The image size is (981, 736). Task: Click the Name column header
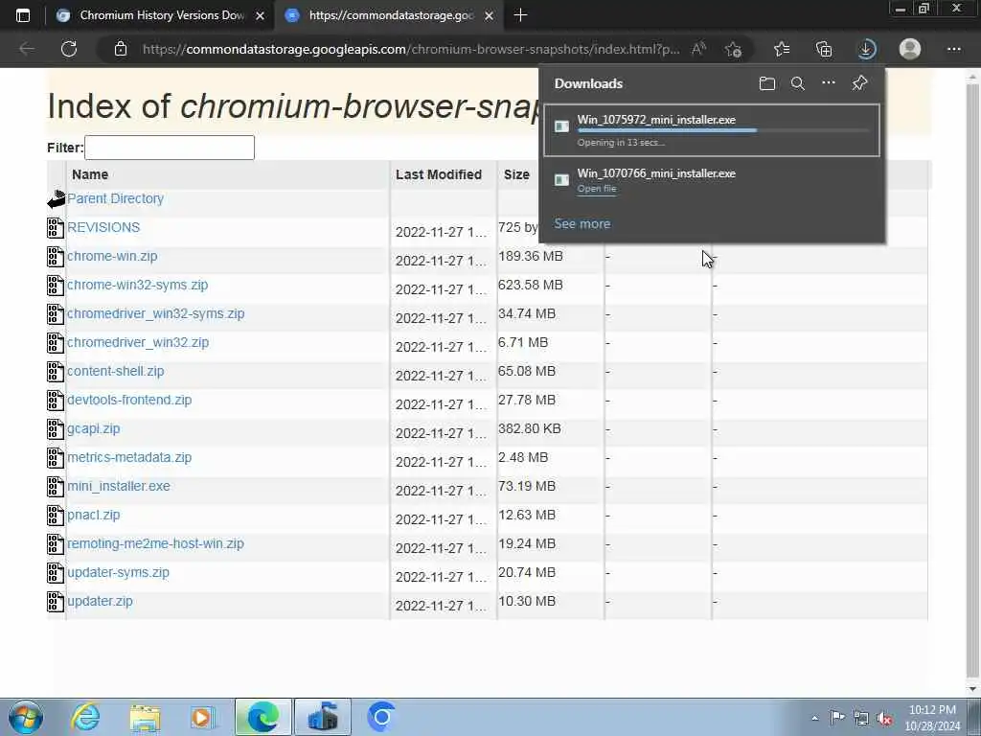point(90,174)
